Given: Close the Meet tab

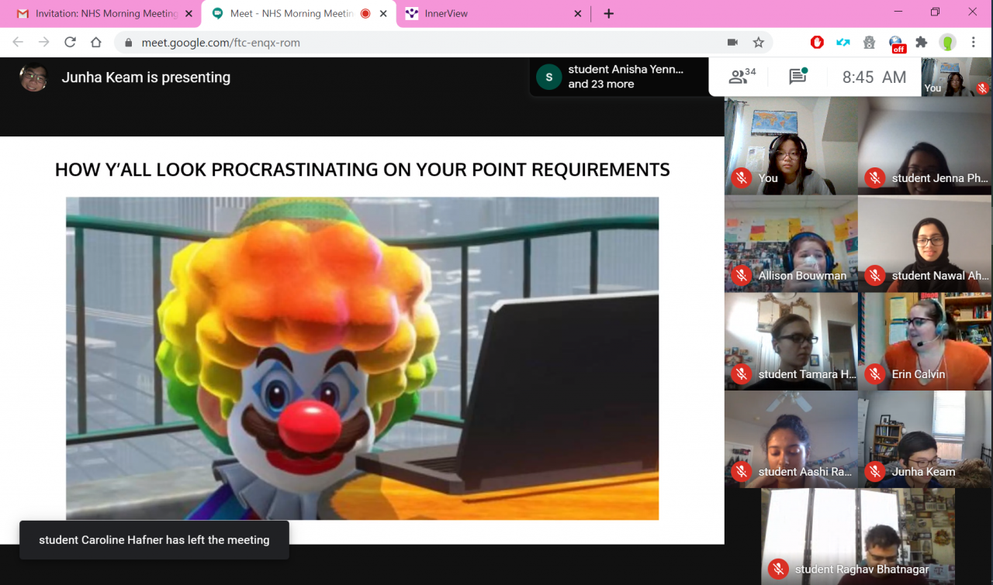Looking at the screenshot, I should pyautogui.click(x=383, y=13).
